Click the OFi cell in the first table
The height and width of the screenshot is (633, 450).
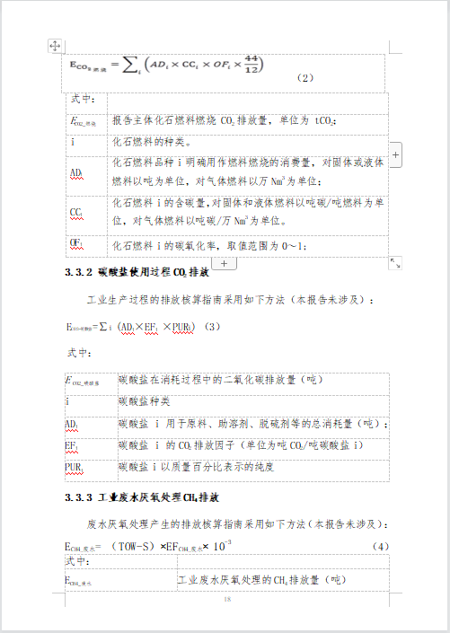86,246
